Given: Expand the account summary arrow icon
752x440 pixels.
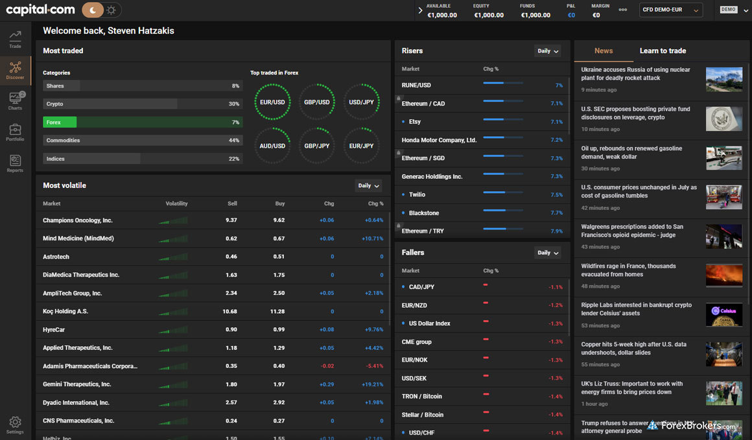Looking at the screenshot, I should click(x=420, y=10).
